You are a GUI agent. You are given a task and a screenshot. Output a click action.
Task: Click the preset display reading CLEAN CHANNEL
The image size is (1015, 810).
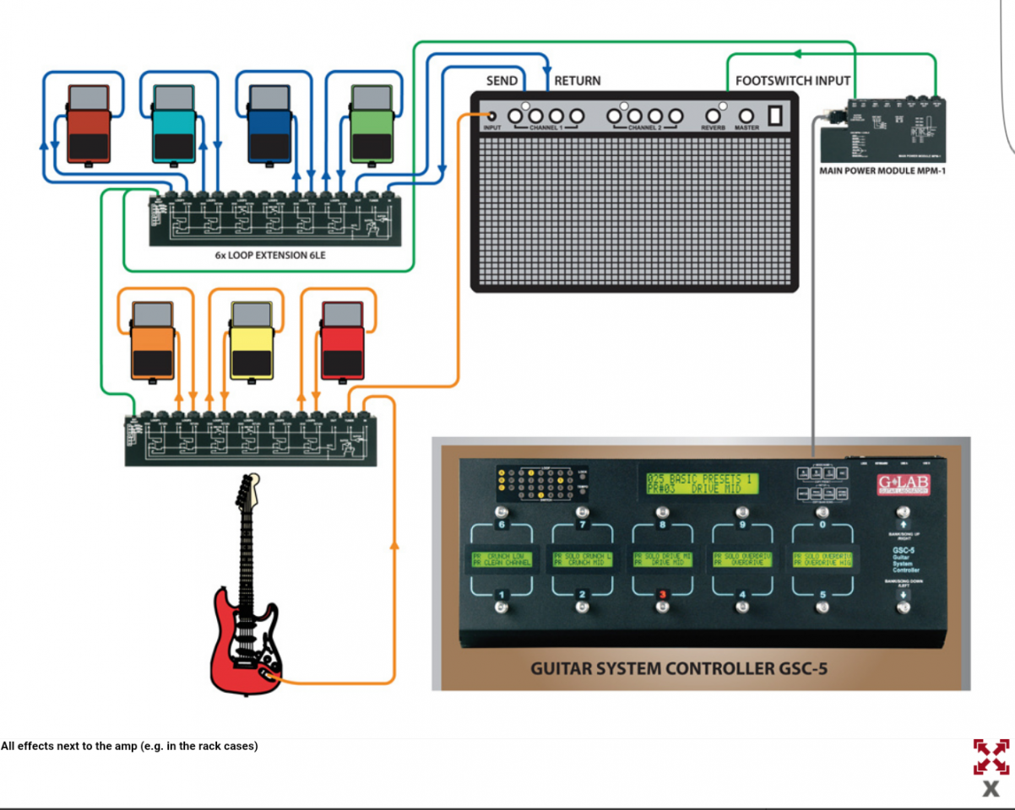coord(502,559)
